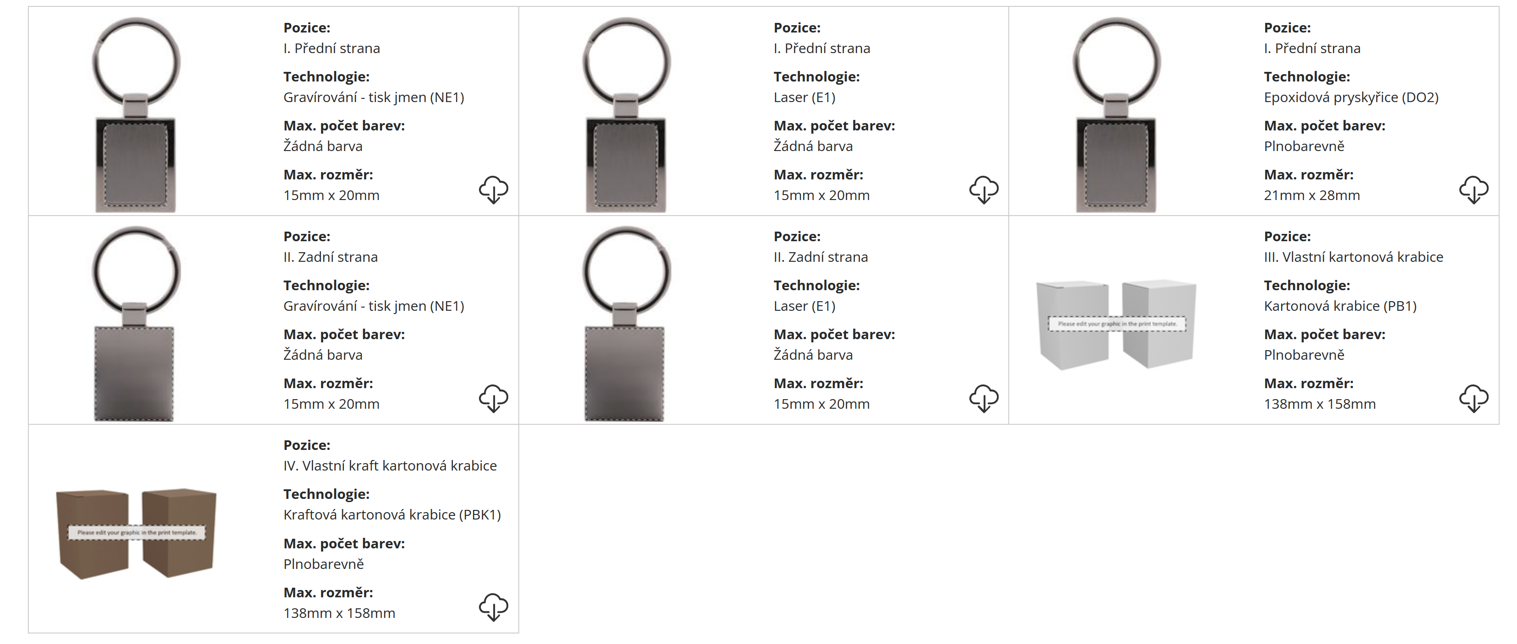This screenshot has width=1517, height=644.
Task: Download template for back side Gravírování (NE1)
Action: coord(494,399)
